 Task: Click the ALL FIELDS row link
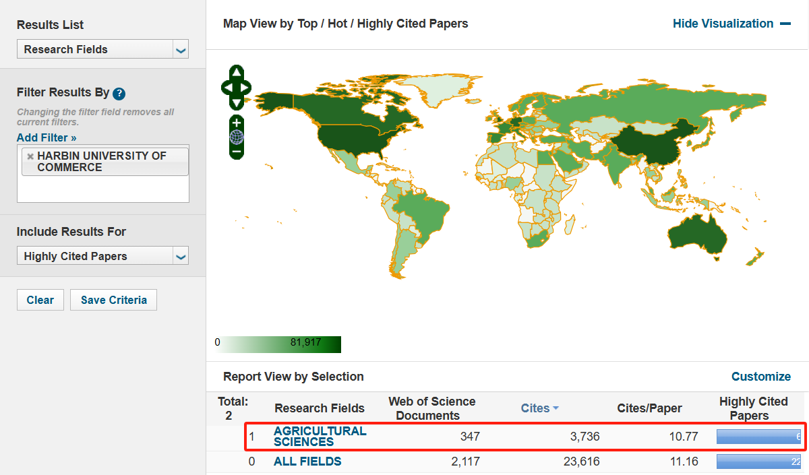tap(307, 462)
